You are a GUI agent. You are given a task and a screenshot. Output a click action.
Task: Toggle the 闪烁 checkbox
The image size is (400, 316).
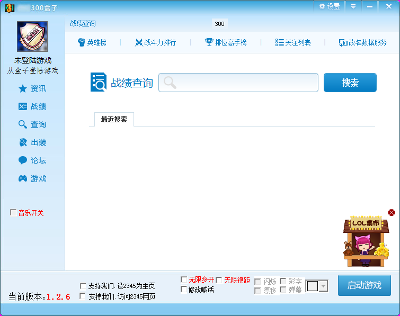coord(257,282)
